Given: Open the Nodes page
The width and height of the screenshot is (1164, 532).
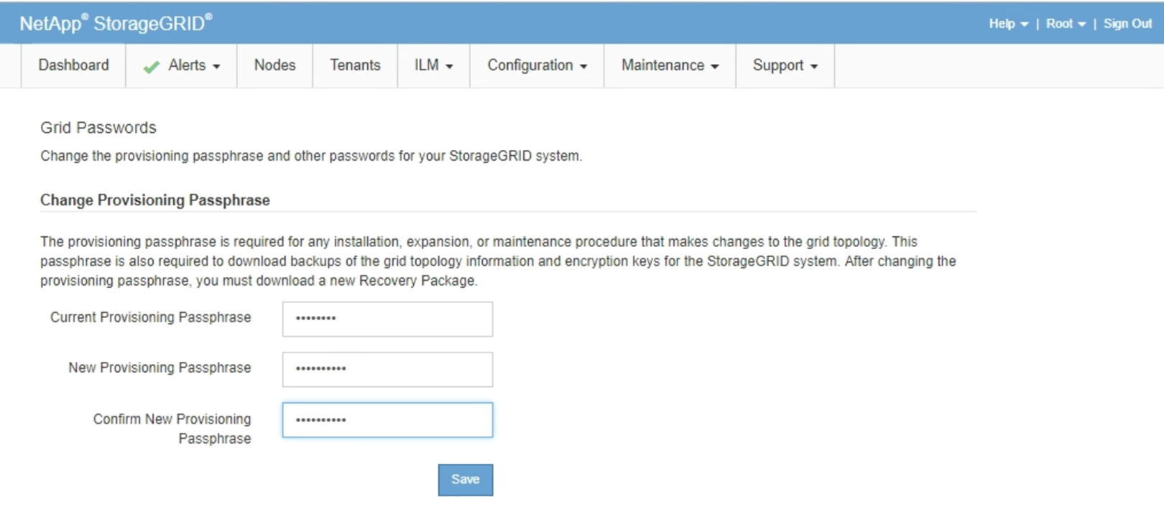Looking at the screenshot, I should (x=274, y=65).
